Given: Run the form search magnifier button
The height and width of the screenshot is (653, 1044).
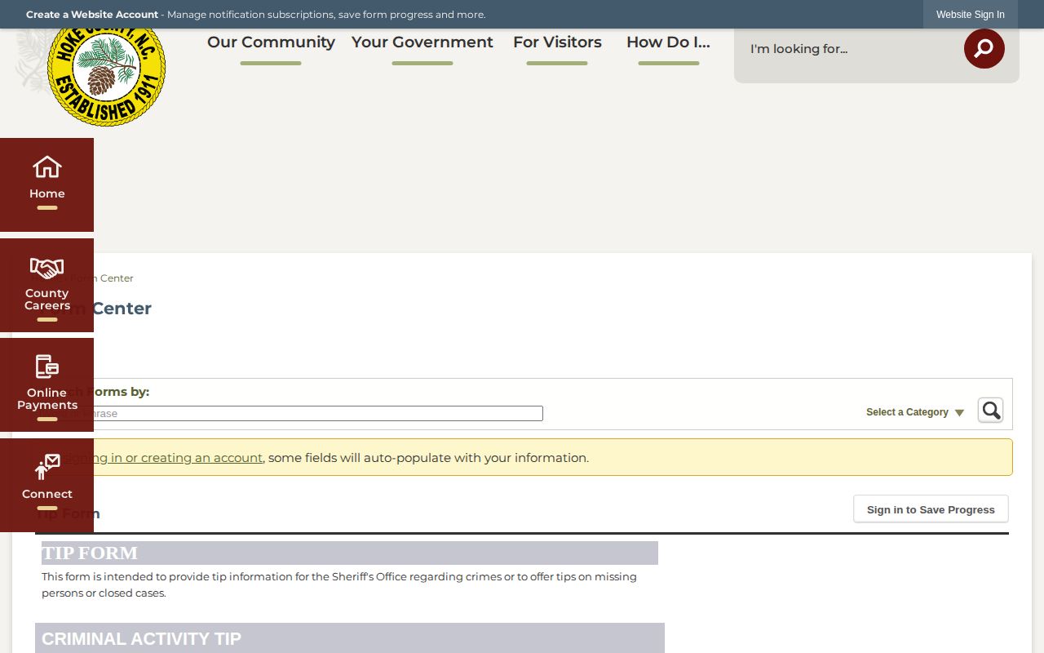Looking at the screenshot, I should [x=990, y=410].
